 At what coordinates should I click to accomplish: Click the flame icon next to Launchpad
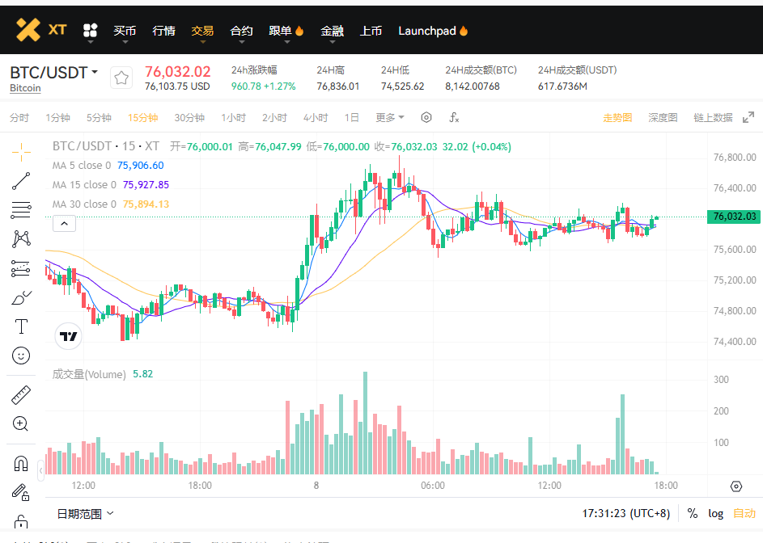click(464, 31)
